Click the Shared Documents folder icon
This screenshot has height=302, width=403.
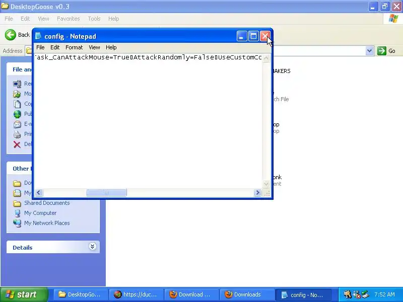(x=17, y=203)
